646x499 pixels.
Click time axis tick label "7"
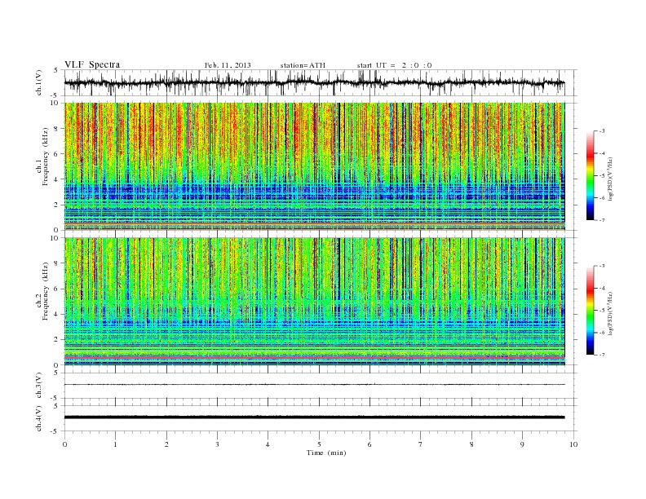tap(421, 444)
